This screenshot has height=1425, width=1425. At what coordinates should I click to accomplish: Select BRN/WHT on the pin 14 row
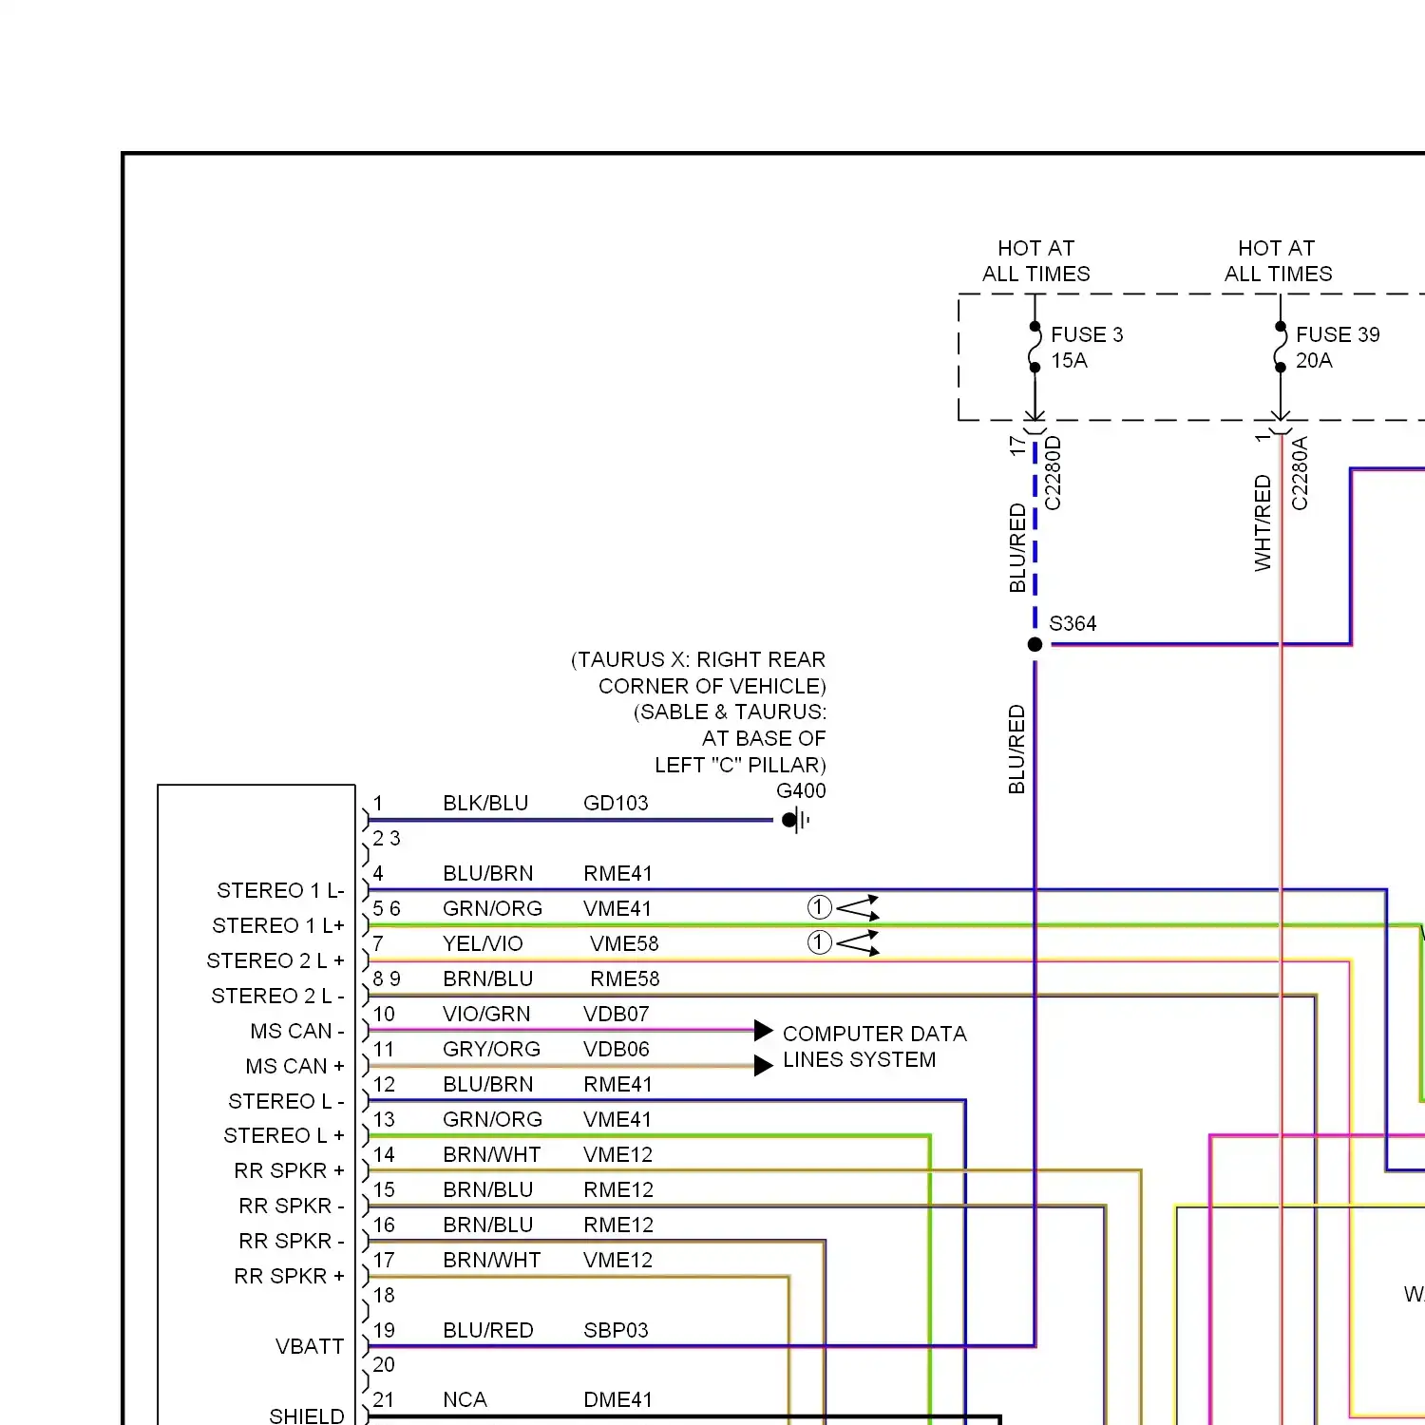pos(491,1154)
